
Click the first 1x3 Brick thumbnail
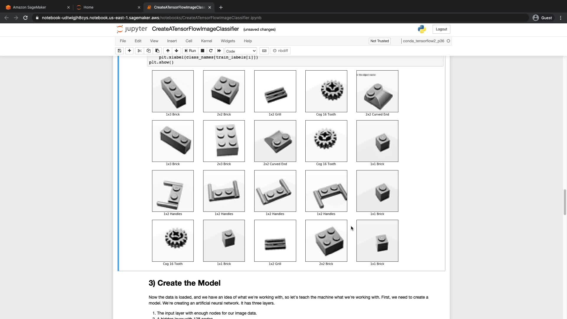pos(173,91)
